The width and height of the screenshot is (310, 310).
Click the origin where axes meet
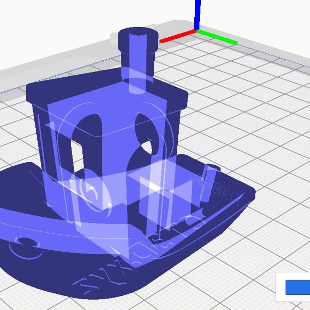(x=197, y=30)
